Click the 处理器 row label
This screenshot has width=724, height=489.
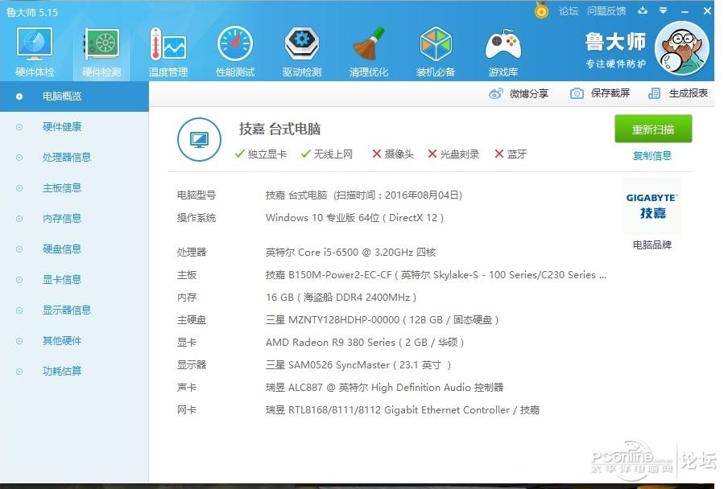(x=192, y=253)
